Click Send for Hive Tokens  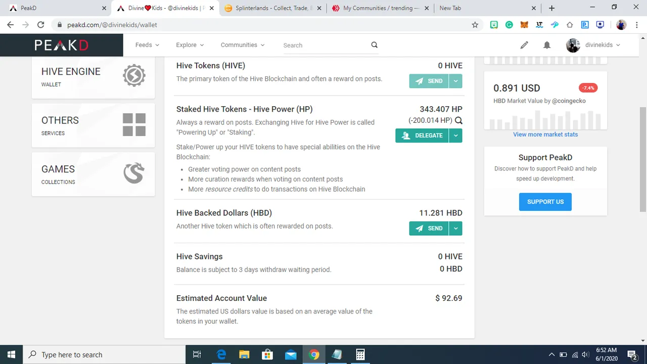click(x=429, y=81)
